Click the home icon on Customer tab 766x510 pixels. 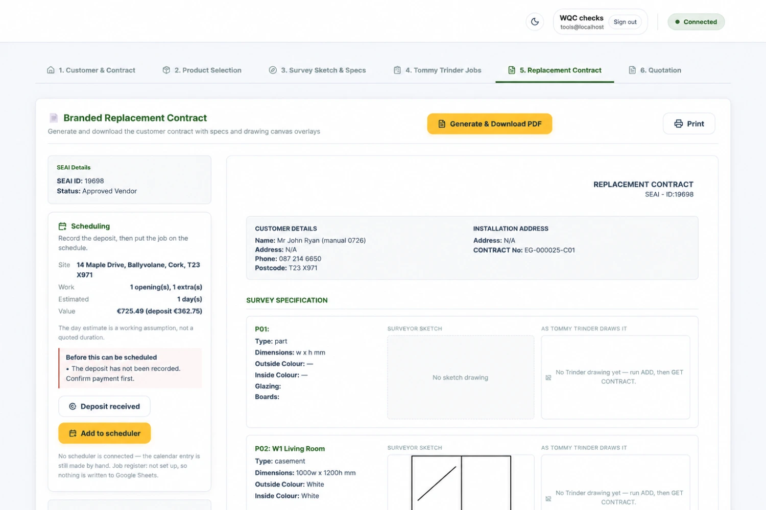point(51,70)
